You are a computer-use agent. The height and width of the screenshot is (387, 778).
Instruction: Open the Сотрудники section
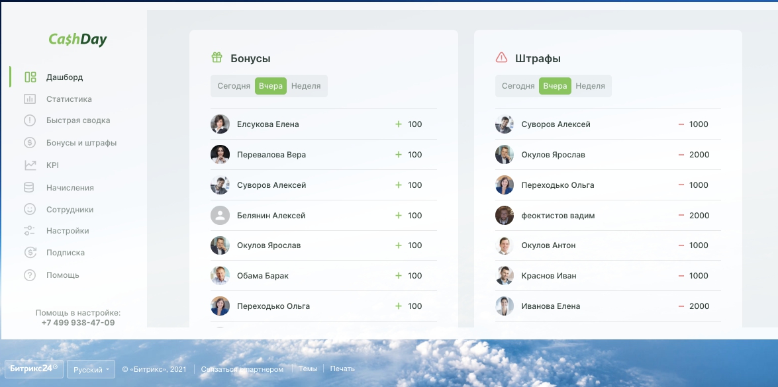click(x=70, y=210)
